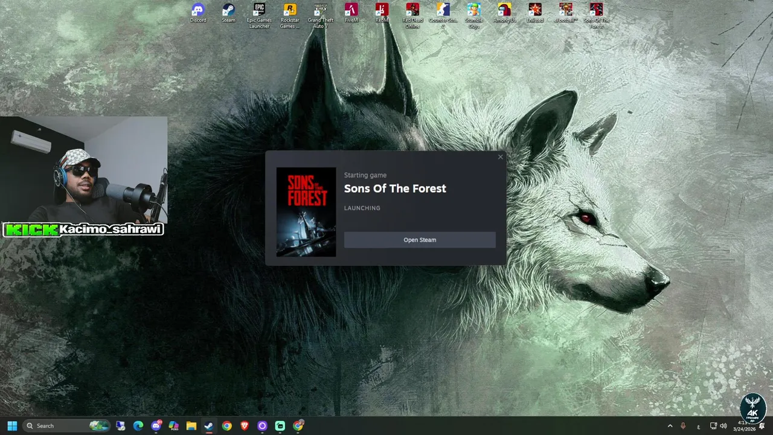The image size is (773, 435).
Task: Click the Sons Of The Forest dialog title
Action: click(395, 188)
